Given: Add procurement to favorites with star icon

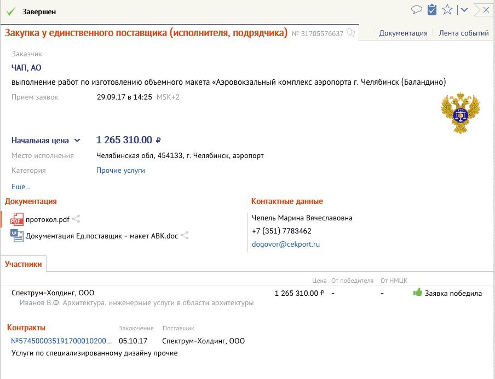Looking at the screenshot, I should coord(447,9).
